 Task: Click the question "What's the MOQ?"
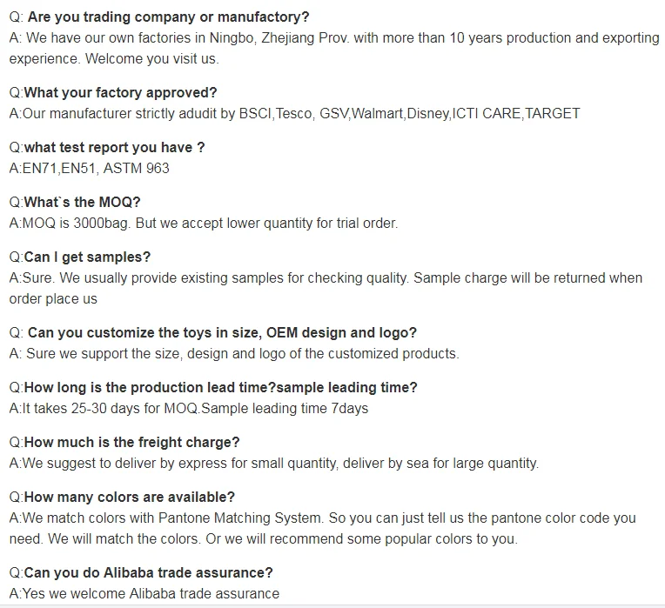pos(82,203)
